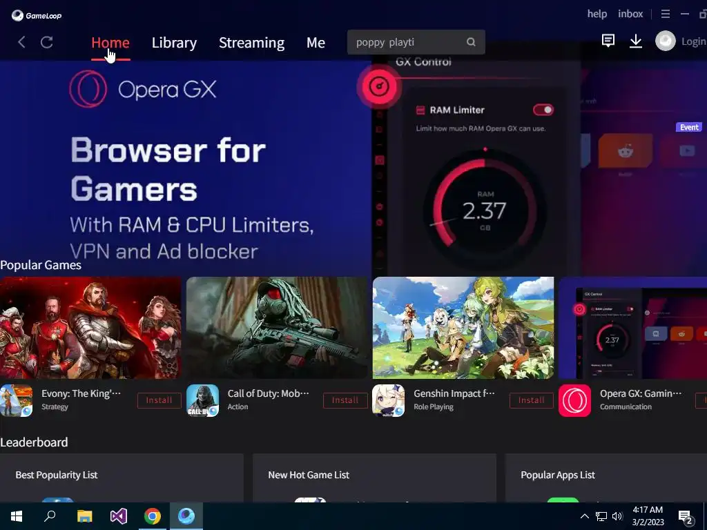Switch to the Me tab
This screenshot has height=530, width=707.
316,42
